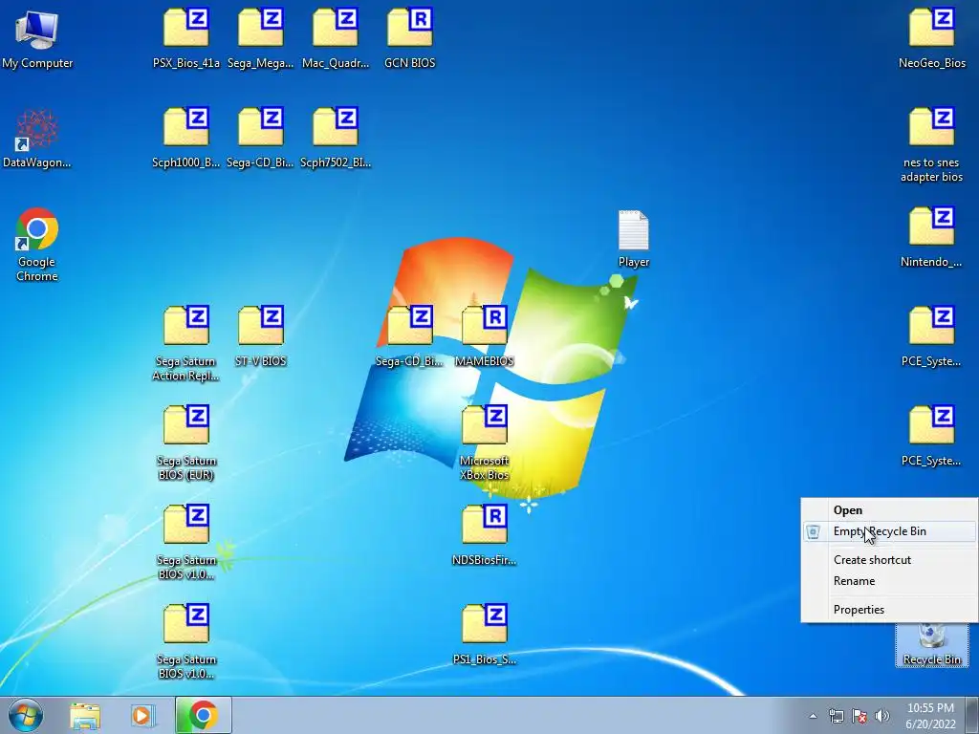
Task: Select the Recycle Bin desktop icon
Action: (x=931, y=645)
